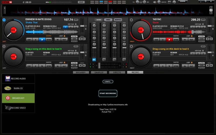Toggle BPM button on deck 2

(x=203, y=20)
